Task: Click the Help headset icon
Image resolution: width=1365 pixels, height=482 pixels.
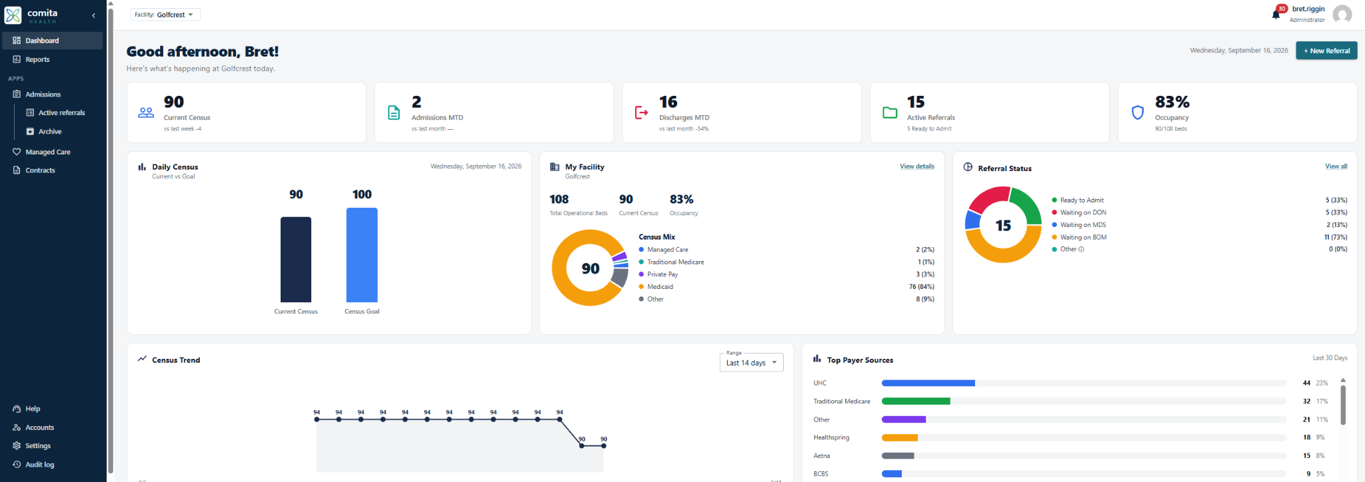Action: [17, 409]
